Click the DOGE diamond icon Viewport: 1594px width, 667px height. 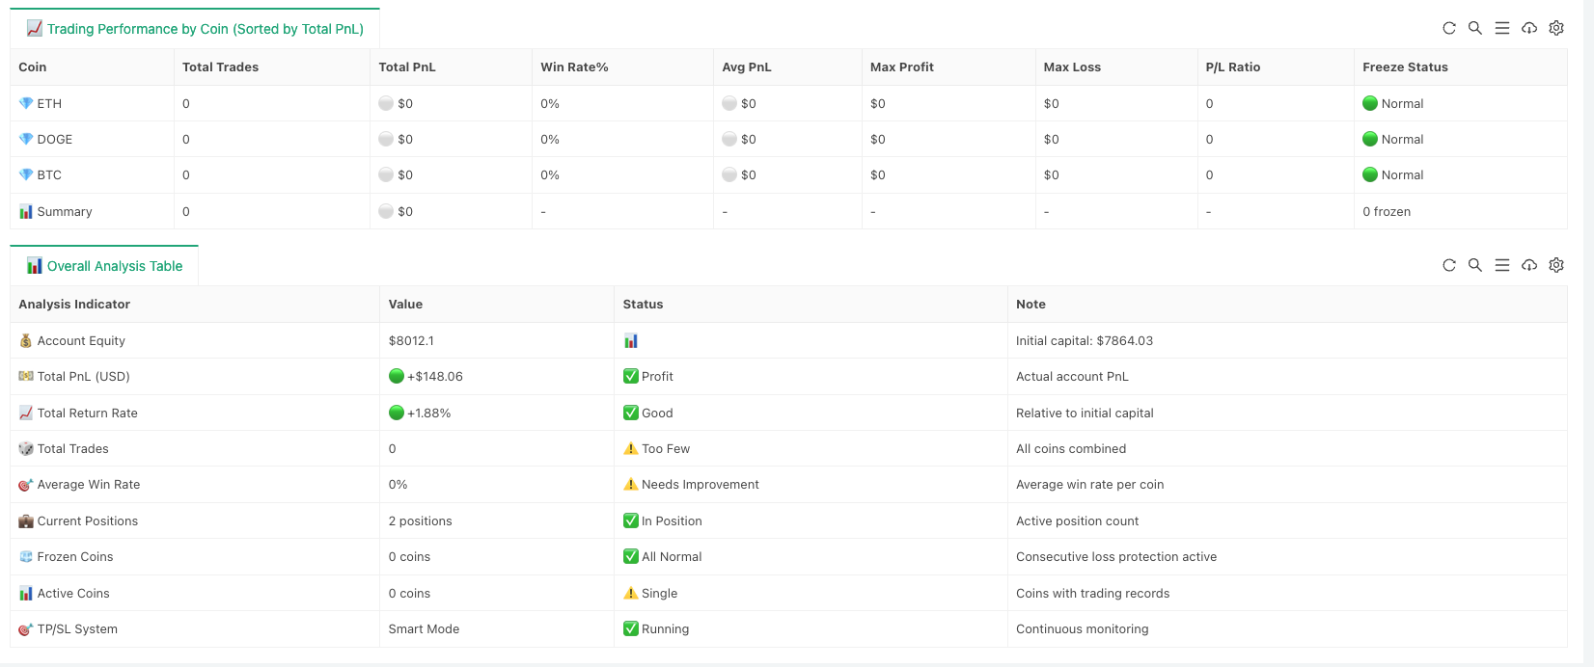click(26, 139)
